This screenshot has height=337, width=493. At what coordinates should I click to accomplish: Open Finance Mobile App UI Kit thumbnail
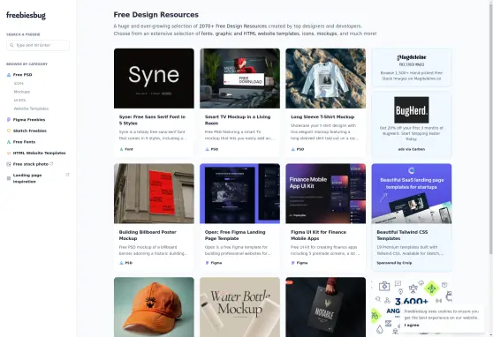326,193
